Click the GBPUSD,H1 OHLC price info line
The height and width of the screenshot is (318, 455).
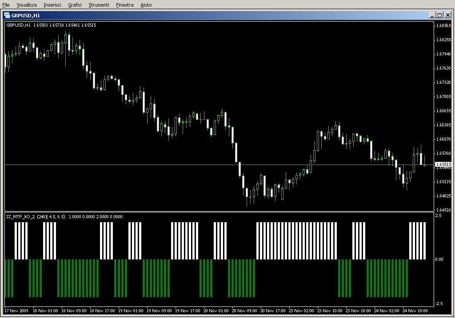(x=51, y=25)
